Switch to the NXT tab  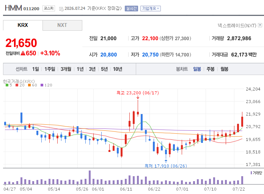point(62,25)
